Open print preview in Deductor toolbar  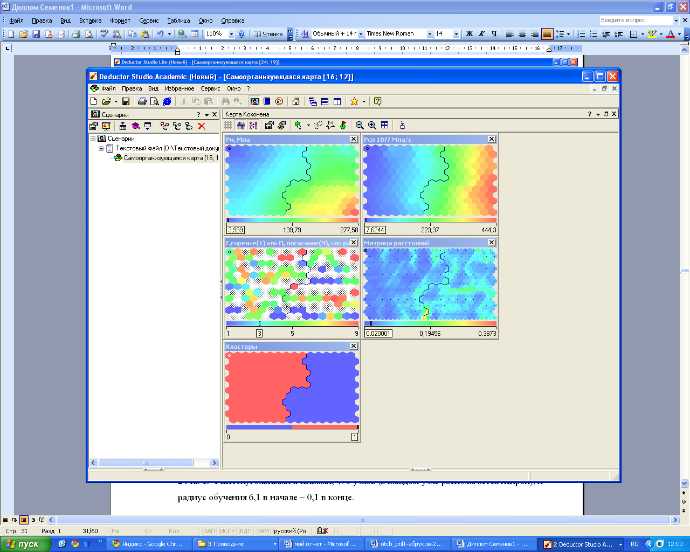point(155,101)
